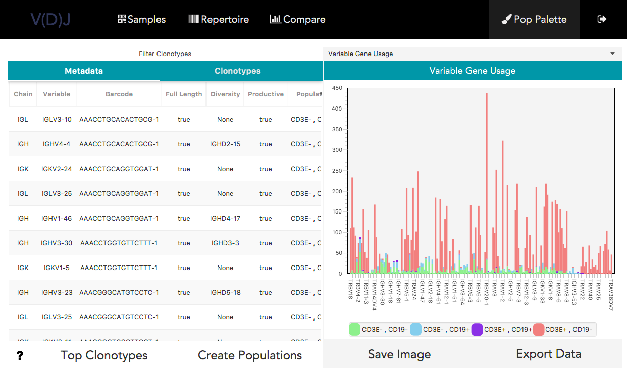Open the help question mark icon
Screen dimensions: 627x373
coord(20,355)
